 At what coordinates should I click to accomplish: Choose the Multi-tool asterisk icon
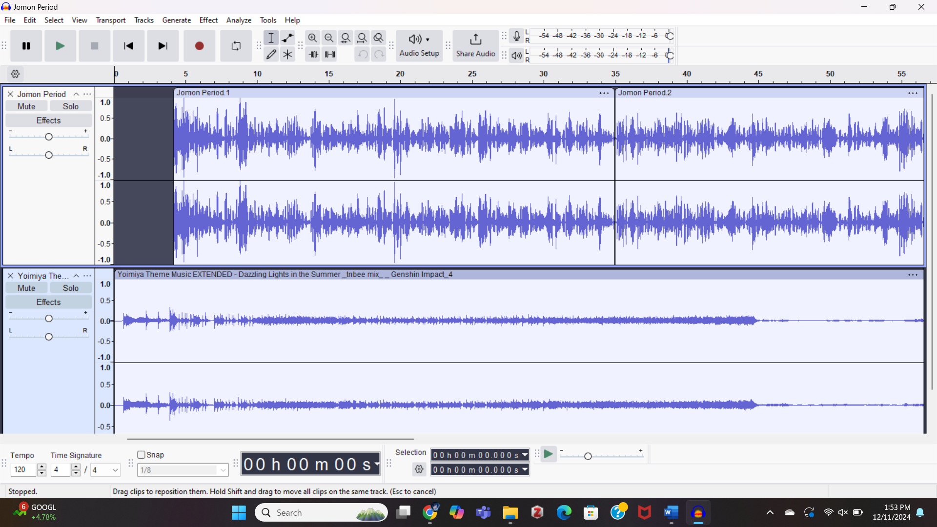pos(288,55)
